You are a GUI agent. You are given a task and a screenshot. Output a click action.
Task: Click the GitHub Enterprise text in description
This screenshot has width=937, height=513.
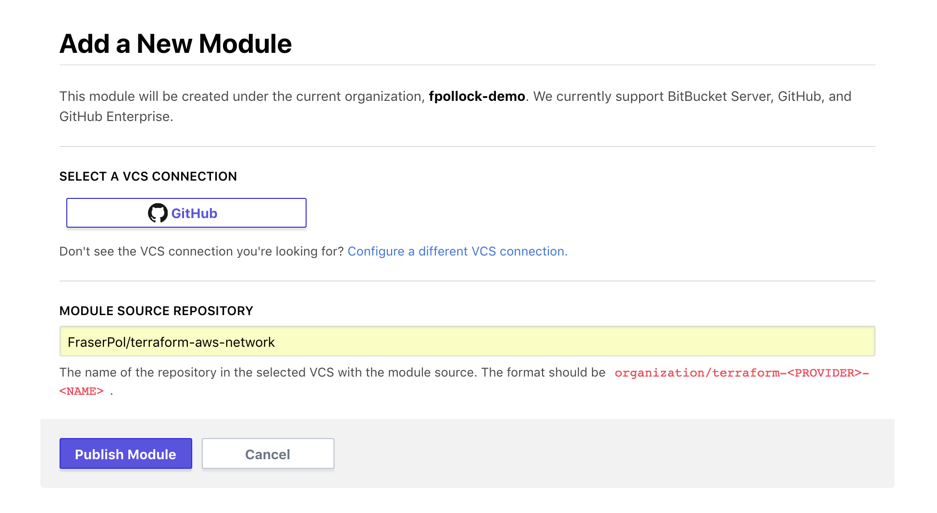coord(115,117)
